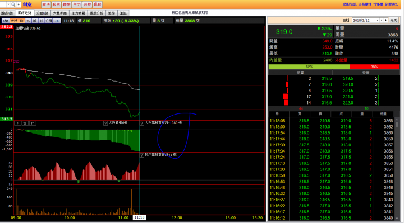
Task: Open the 行事曆 link
Action: (378, 4)
